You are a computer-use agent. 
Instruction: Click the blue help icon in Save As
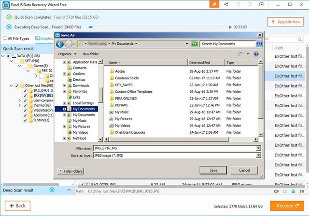256,54
